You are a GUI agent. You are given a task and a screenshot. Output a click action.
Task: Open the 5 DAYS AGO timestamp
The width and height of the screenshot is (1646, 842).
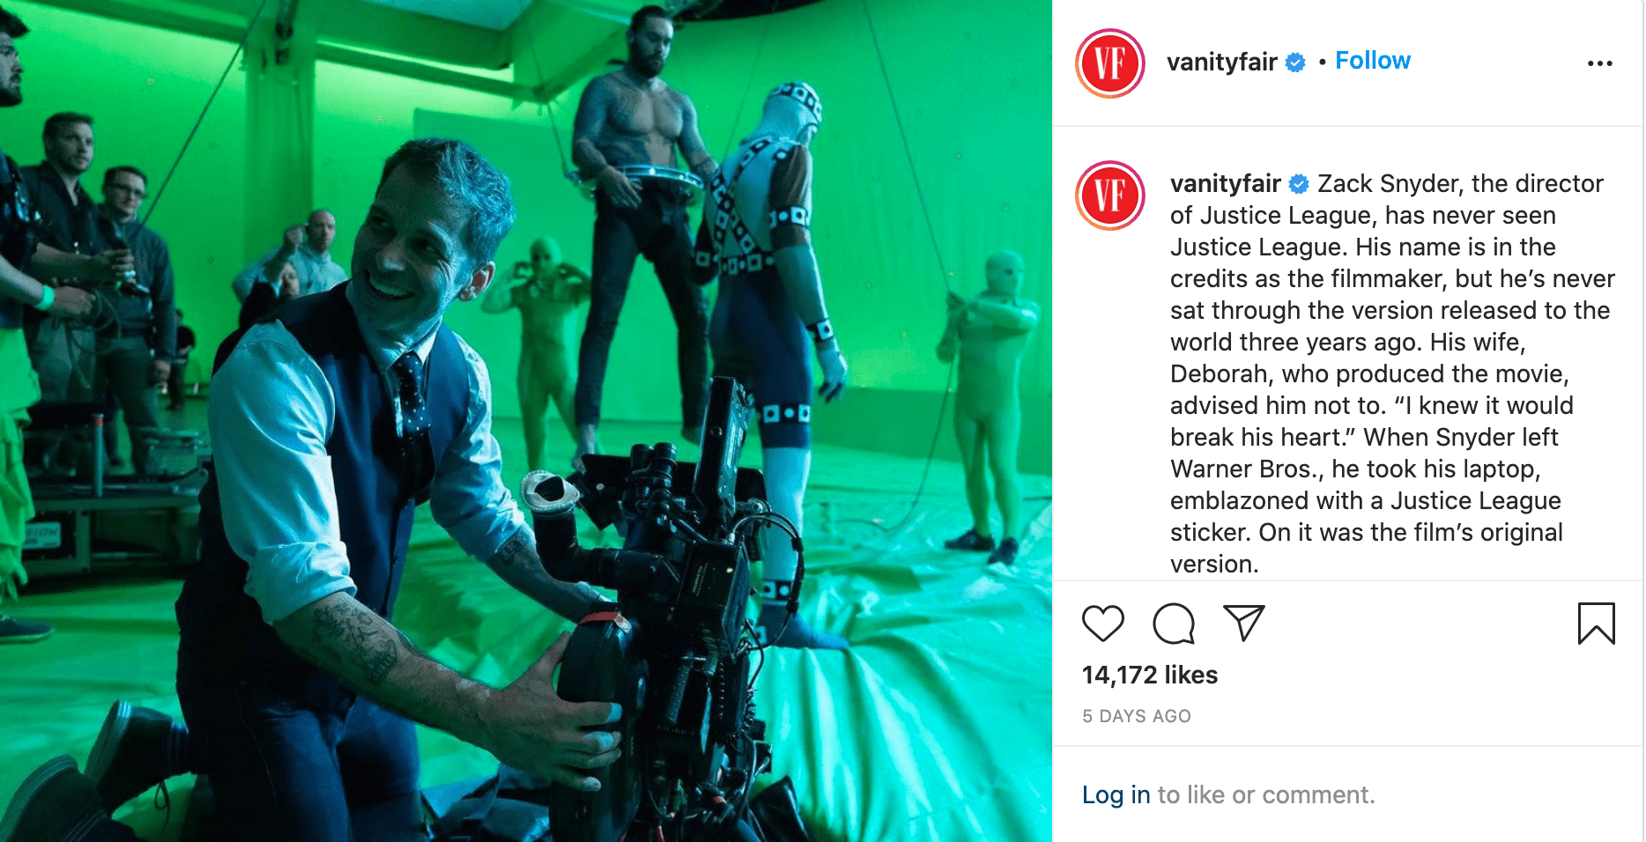point(1136,716)
